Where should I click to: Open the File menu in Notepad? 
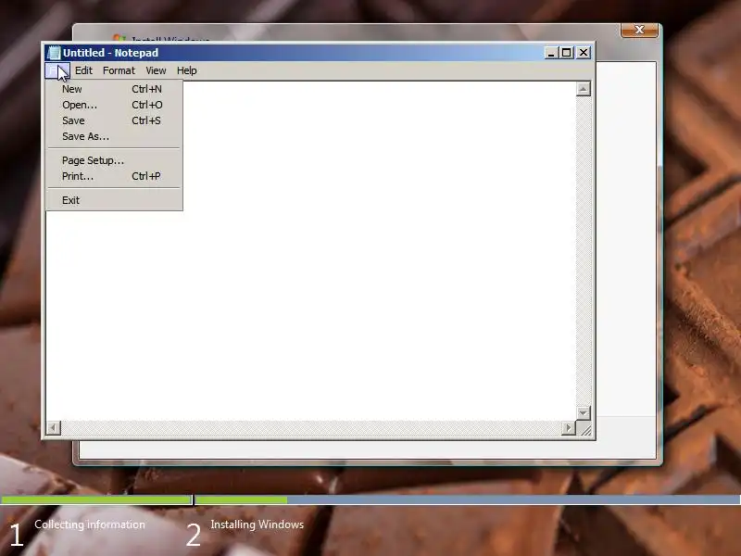pyautogui.click(x=57, y=71)
